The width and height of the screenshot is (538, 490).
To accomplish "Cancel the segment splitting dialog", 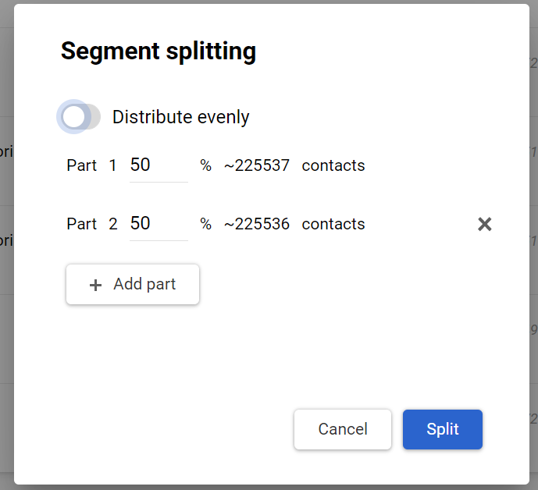I will pos(342,429).
